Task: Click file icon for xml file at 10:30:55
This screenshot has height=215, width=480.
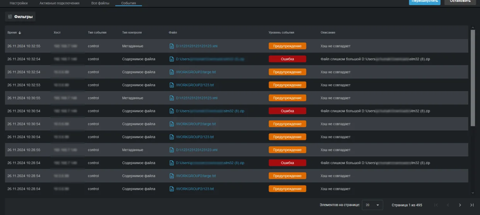Action: (171, 98)
